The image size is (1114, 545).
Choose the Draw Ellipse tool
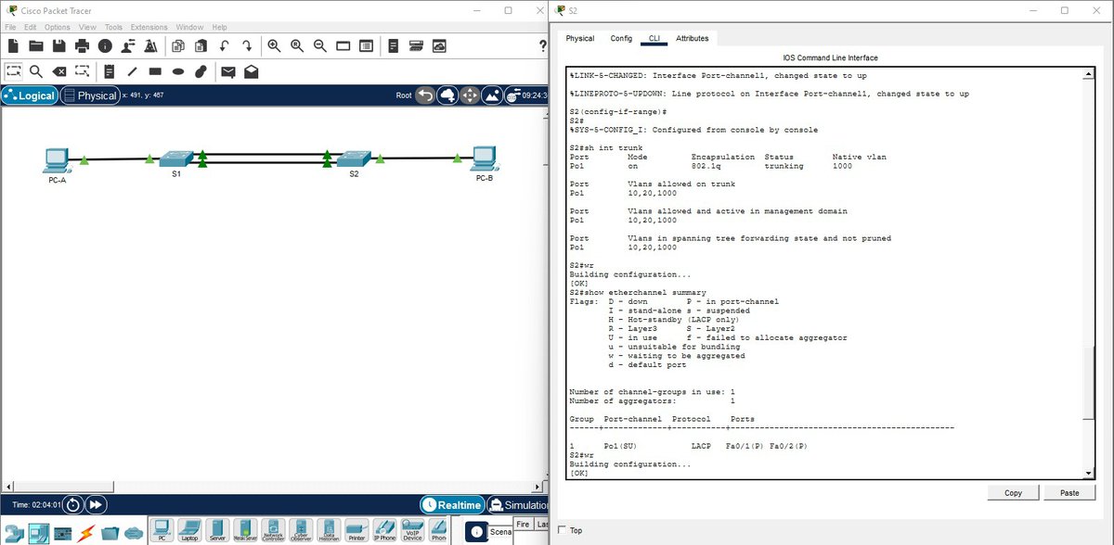pos(177,71)
